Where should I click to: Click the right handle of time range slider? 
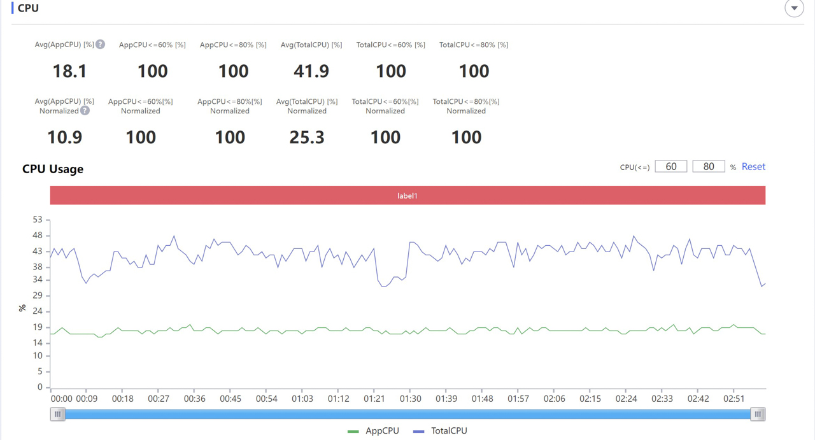click(x=758, y=415)
